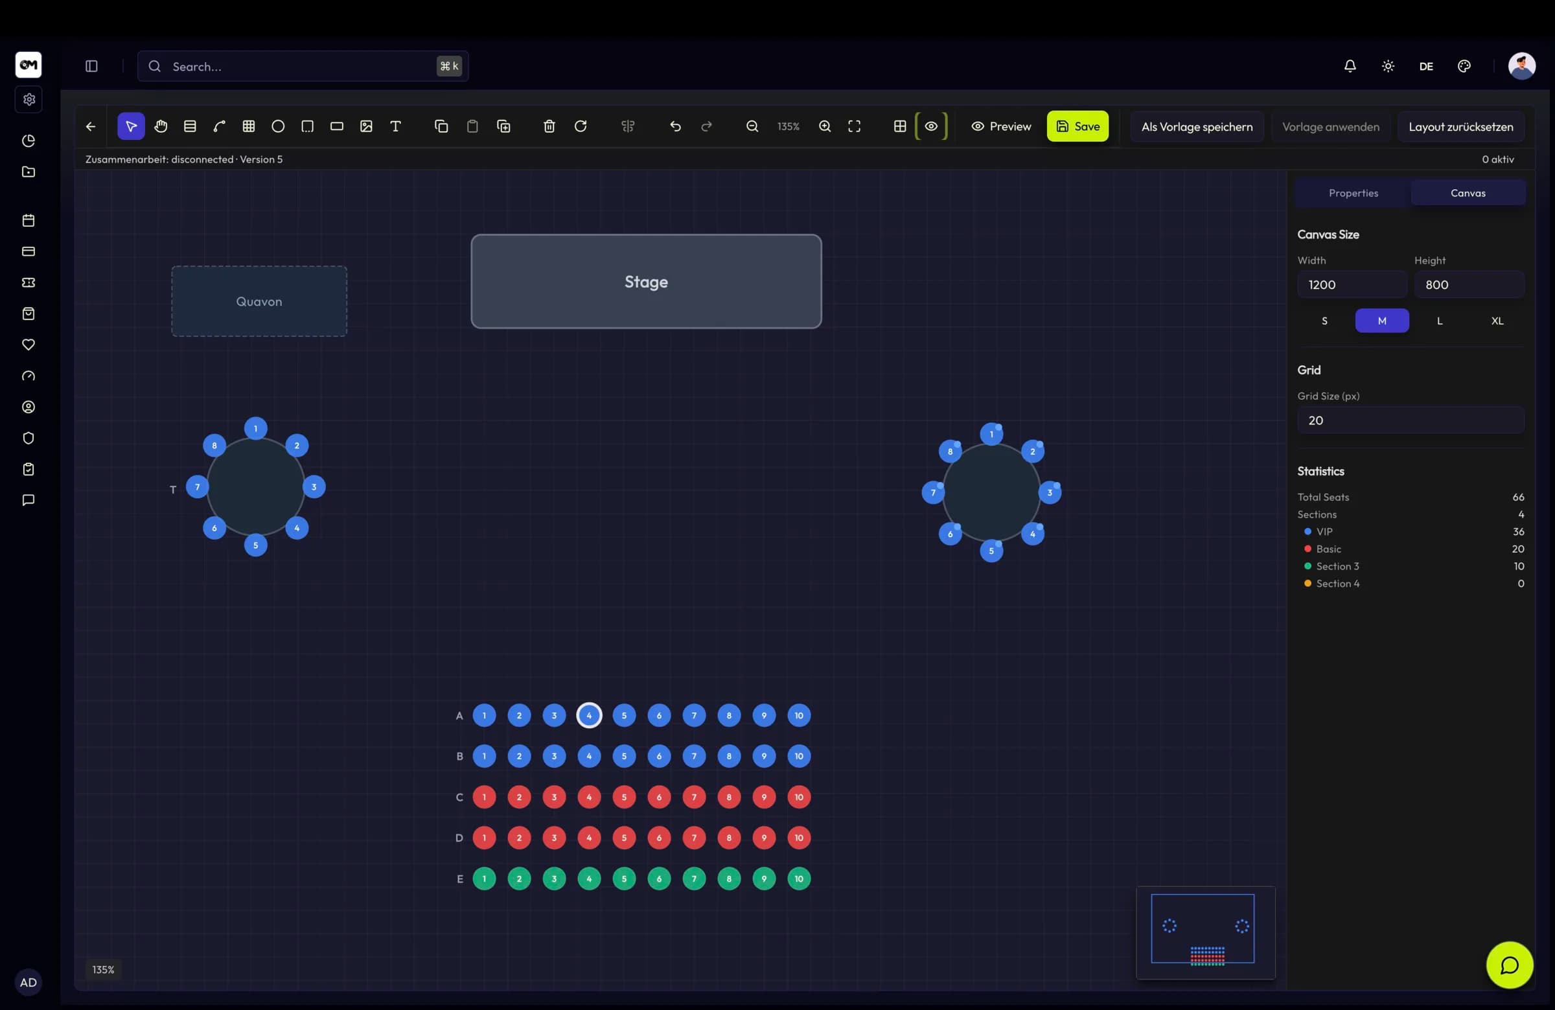Screen dimensions: 1555x1010
Task: Open the DE language selector
Action: point(1426,66)
